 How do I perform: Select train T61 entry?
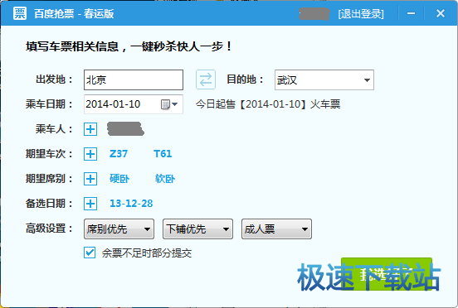(x=163, y=153)
